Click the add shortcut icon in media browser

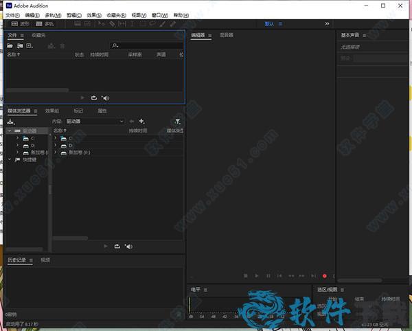[x=11, y=122]
